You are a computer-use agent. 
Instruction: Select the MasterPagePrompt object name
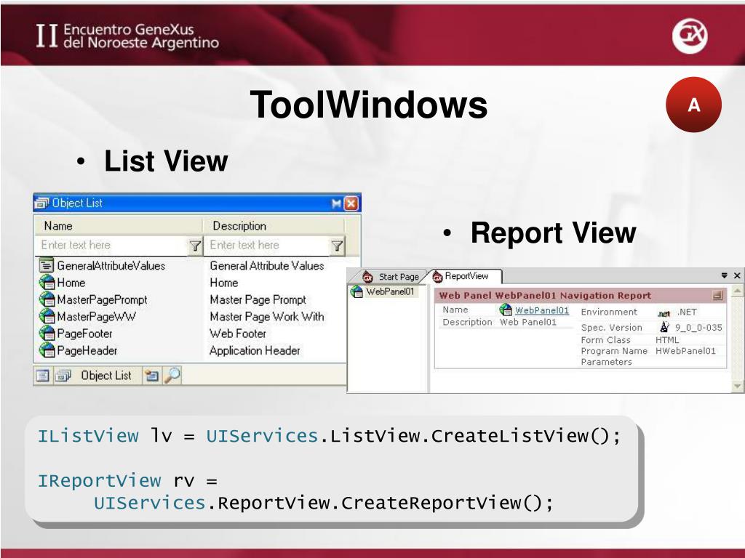[102, 300]
